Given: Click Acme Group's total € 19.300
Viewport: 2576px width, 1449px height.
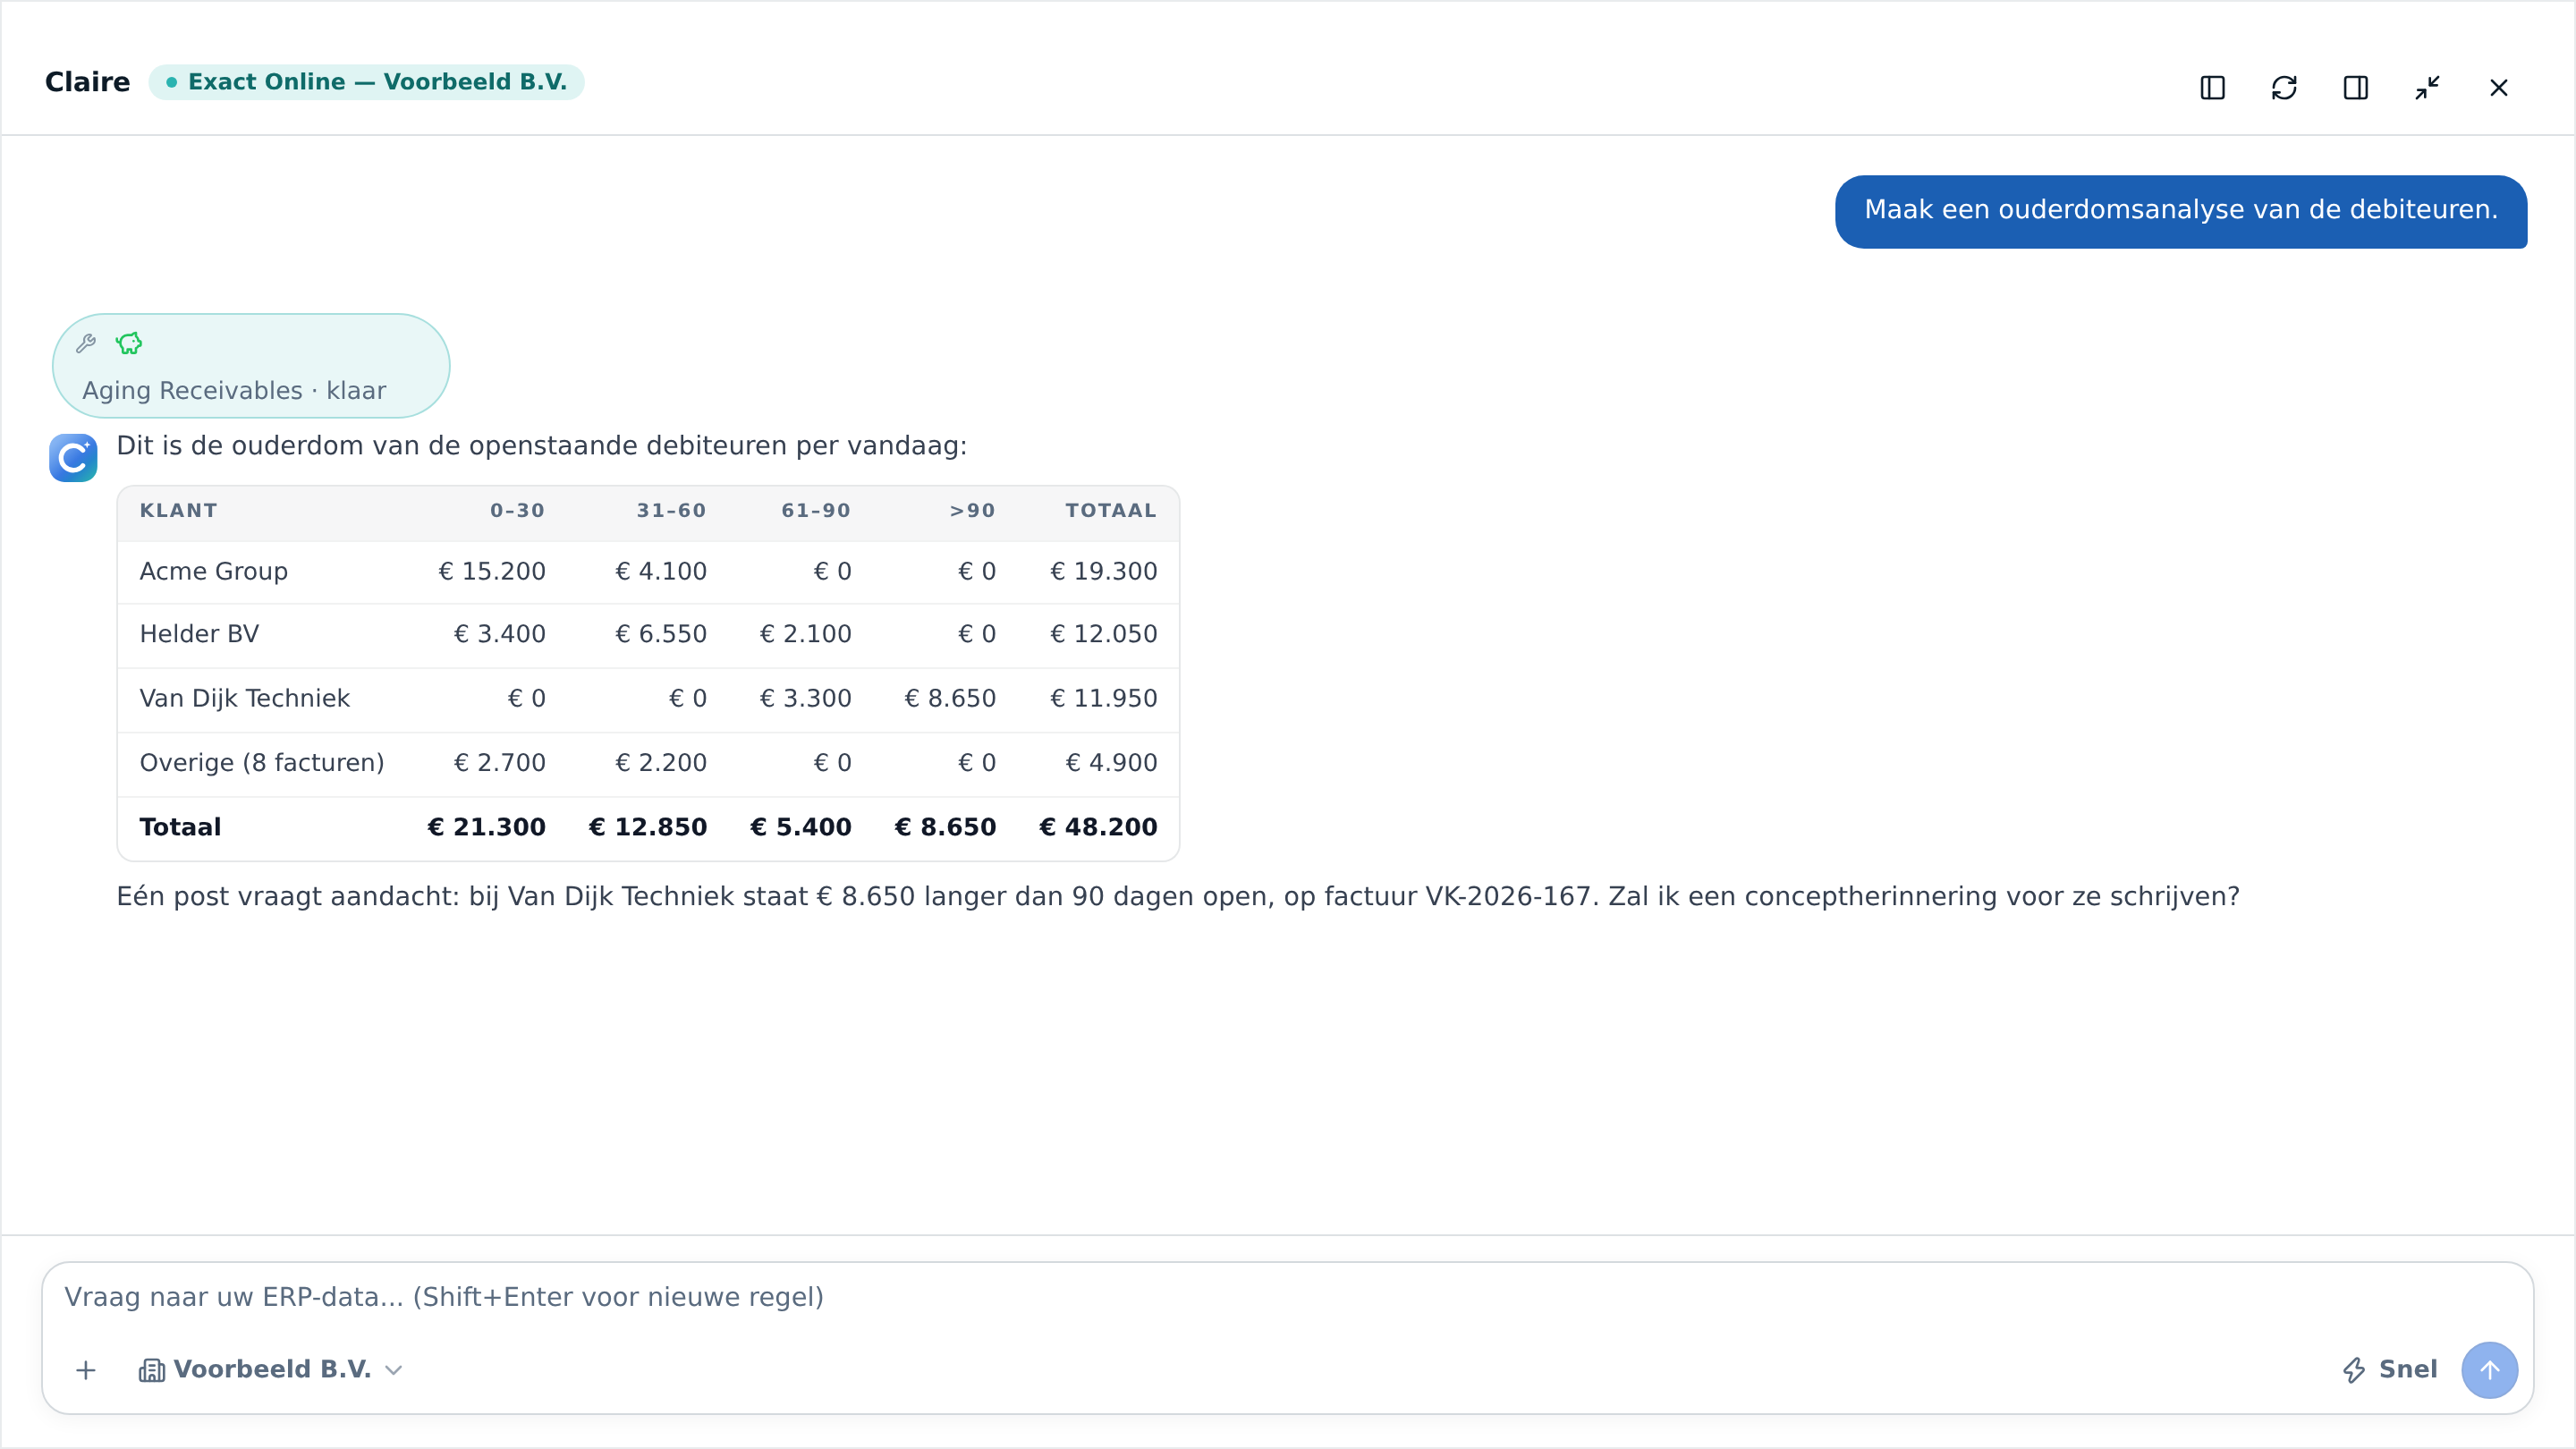Looking at the screenshot, I should coord(1104,572).
